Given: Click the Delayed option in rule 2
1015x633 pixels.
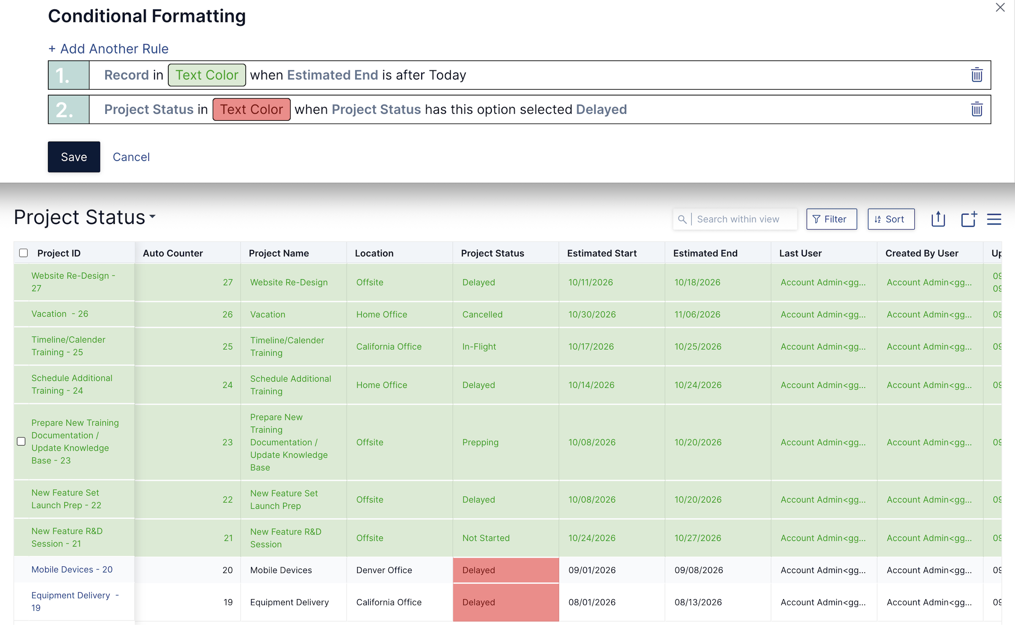Looking at the screenshot, I should (x=601, y=109).
